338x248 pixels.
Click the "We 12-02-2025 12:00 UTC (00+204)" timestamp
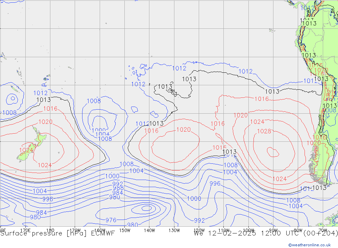point(266,233)
